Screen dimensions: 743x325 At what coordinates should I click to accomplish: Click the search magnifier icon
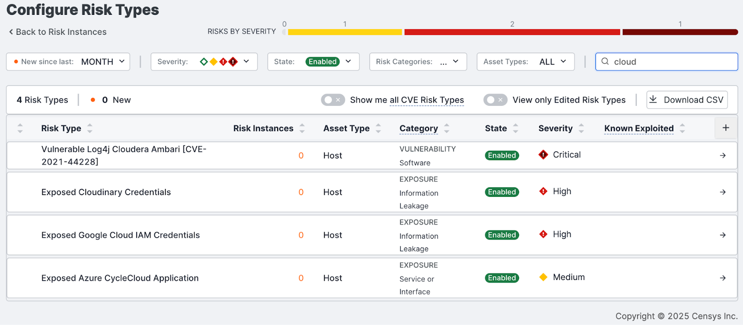[x=605, y=61]
